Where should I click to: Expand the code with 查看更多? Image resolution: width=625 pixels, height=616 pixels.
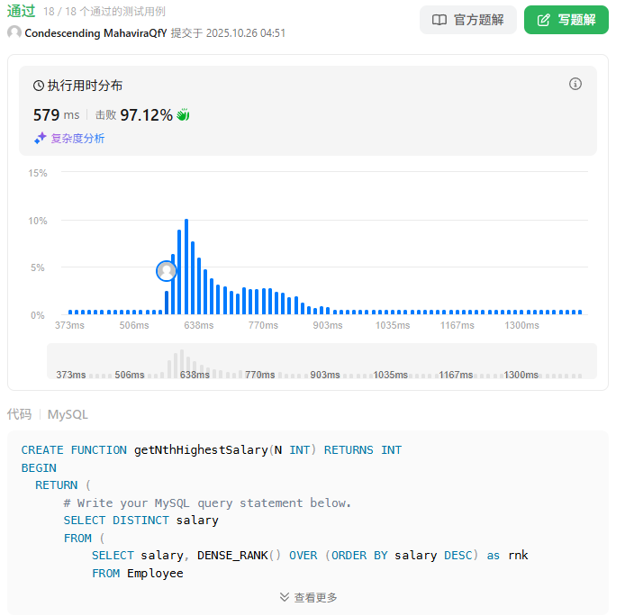(308, 597)
